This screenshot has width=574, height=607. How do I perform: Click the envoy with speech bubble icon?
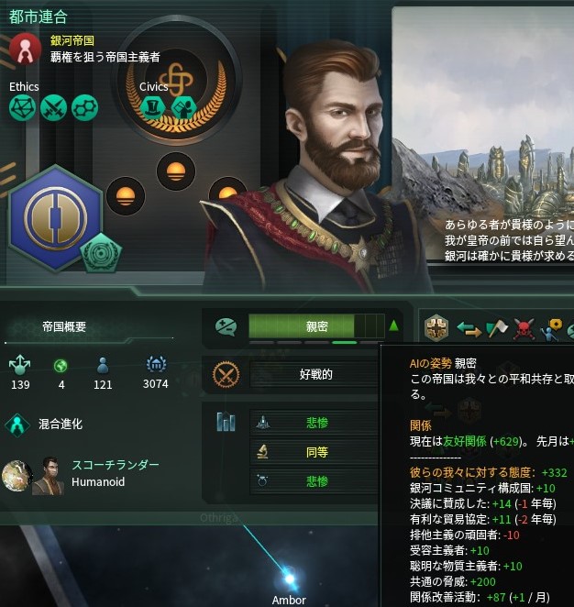(552, 330)
